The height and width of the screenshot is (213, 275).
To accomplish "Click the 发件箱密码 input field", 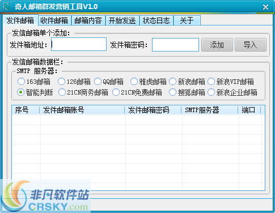I will [175, 45].
